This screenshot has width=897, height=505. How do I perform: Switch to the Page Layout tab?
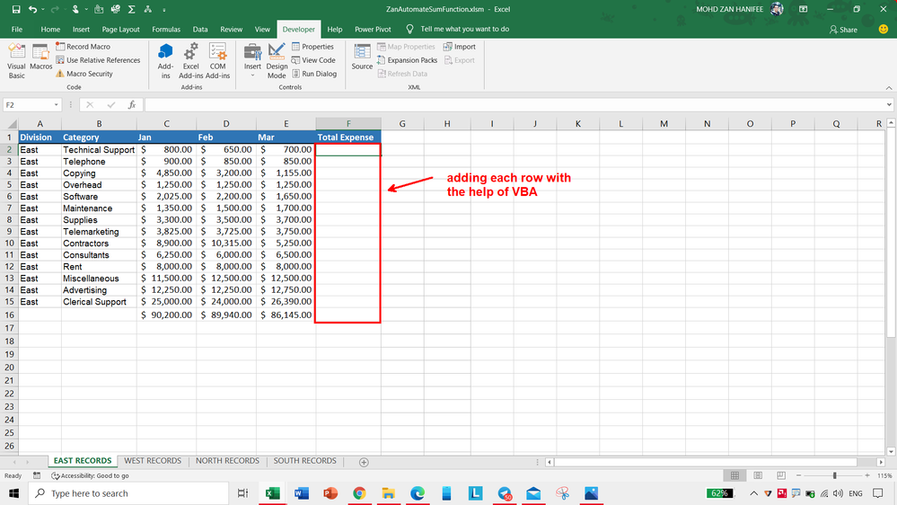pyautogui.click(x=120, y=29)
